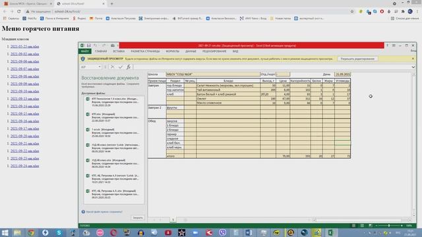
Task: Open the Chrome extensions puzzle icon
Action: [403, 11]
